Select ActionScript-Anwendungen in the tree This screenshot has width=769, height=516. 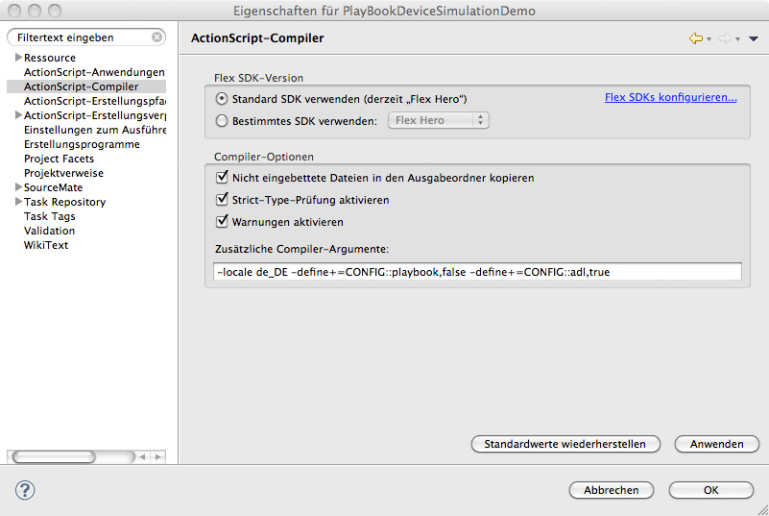[94, 72]
